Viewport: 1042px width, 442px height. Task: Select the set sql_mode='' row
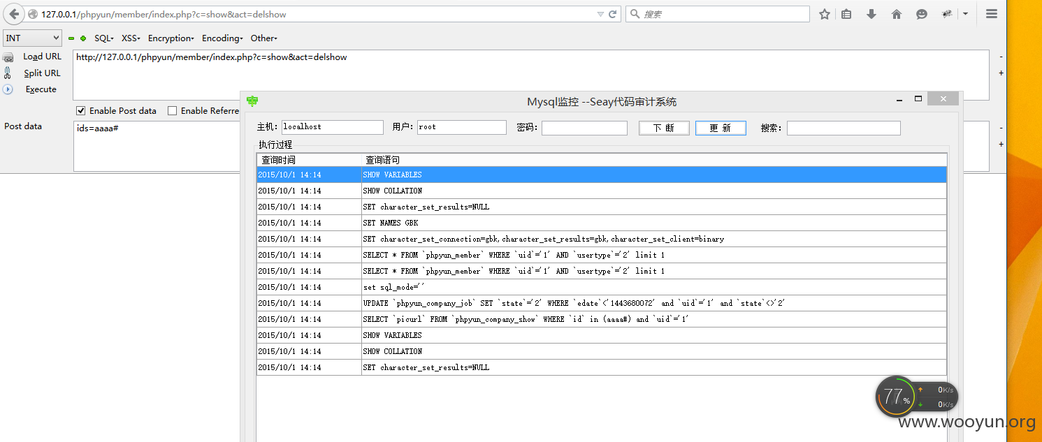(602, 287)
